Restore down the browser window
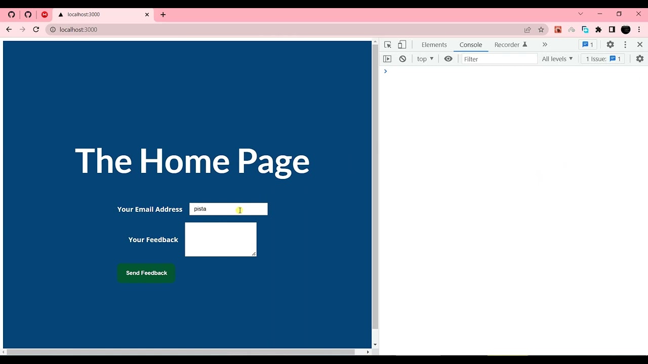 (619, 14)
